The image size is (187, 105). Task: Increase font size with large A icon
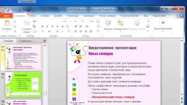(x=57, y=31)
